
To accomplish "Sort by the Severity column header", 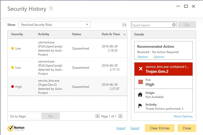I will [x=17, y=34].
